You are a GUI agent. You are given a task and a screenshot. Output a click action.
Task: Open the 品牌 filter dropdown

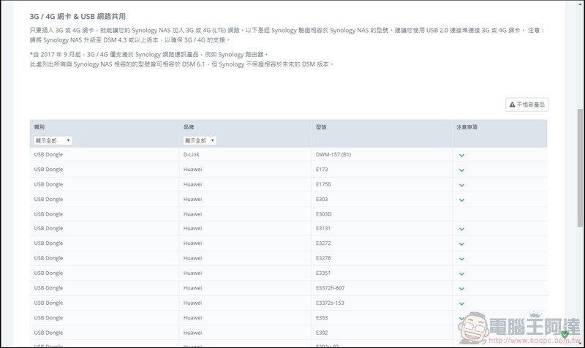[x=200, y=140]
